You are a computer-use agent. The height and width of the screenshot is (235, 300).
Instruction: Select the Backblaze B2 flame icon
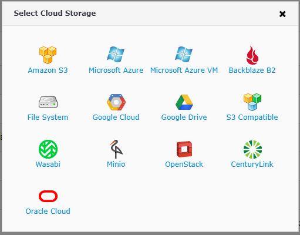click(x=252, y=55)
